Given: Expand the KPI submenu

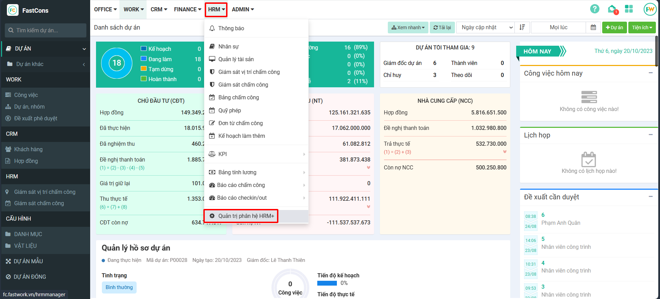Looking at the screenshot, I should 256,154.
